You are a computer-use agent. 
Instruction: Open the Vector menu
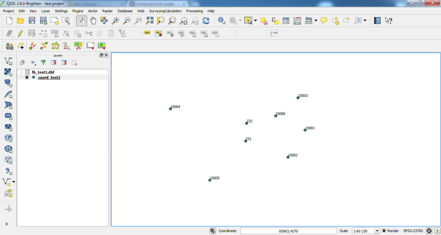click(93, 11)
